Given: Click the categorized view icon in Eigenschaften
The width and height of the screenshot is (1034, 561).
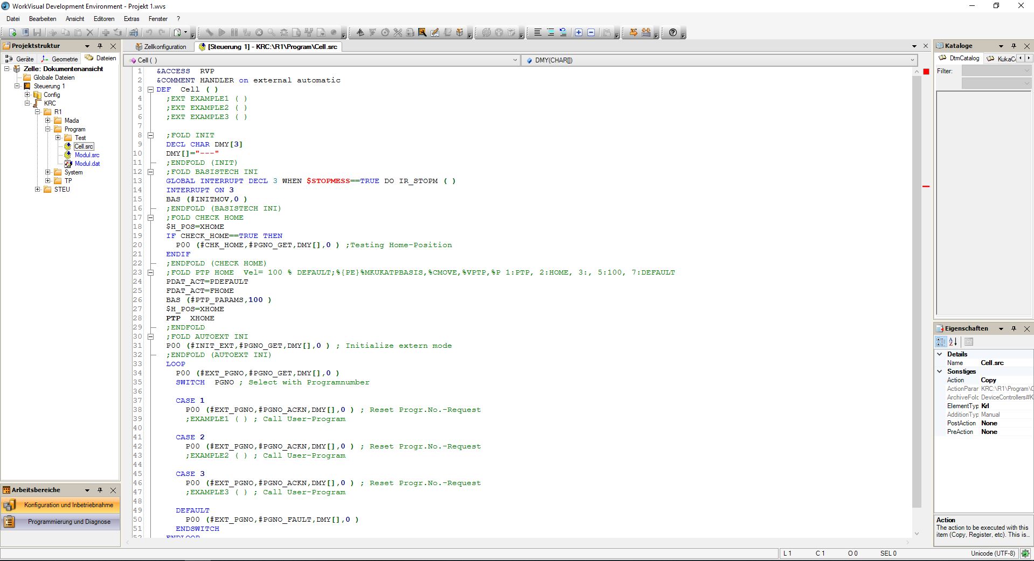Looking at the screenshot, I should (941, 342).
